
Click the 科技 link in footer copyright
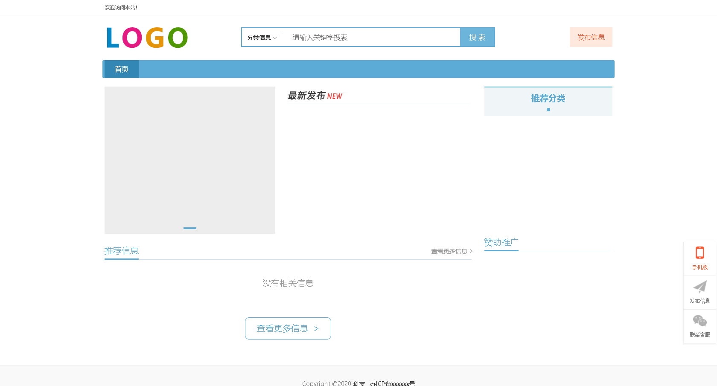click(x=359, y=383)
